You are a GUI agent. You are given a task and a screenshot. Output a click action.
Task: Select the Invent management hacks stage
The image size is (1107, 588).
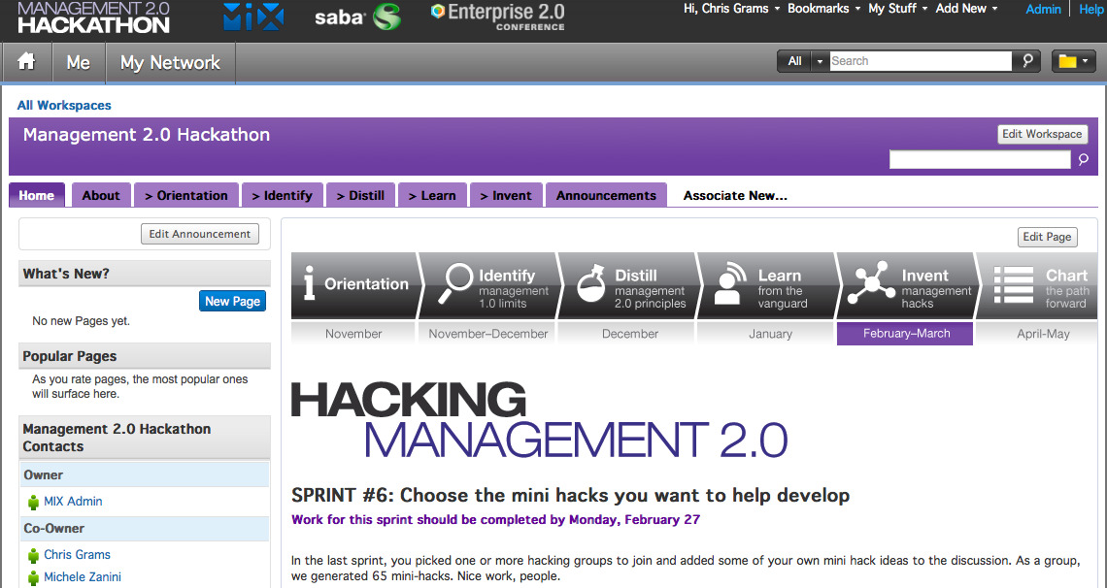coord(906,284)
